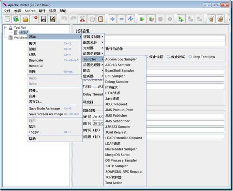
Task: Click the Open file folder icon
Action: [26, 19]
